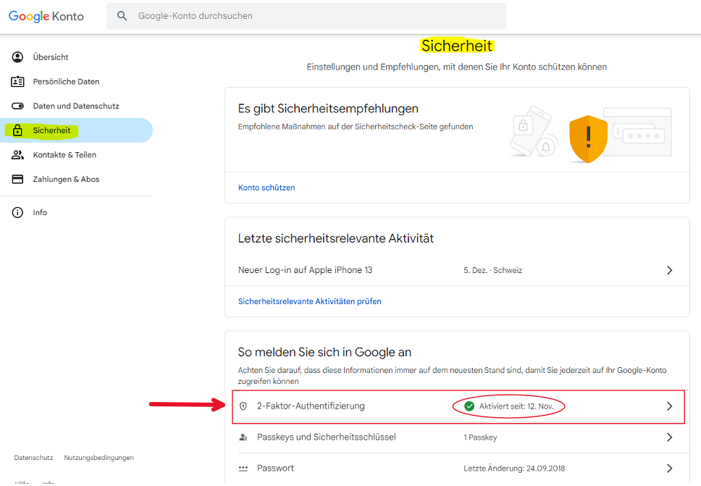Click the Passwort row chevron arrow
This screenshot has width=701, height=486.
pos(669,468)
